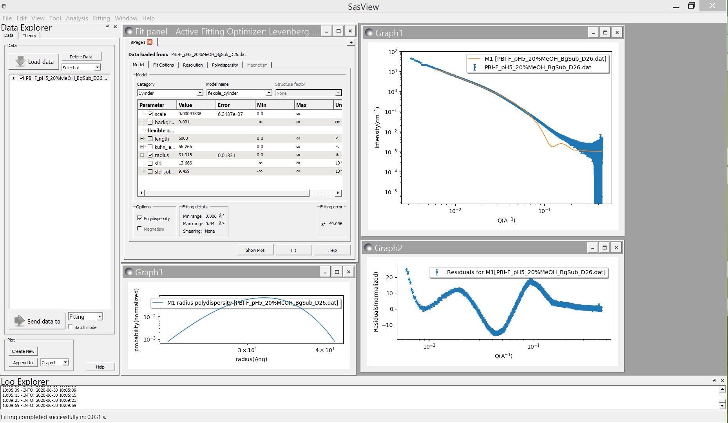Uncheck the scale parameter checkbox
Viewport: 728px width, 423px height.
[150, 114]
